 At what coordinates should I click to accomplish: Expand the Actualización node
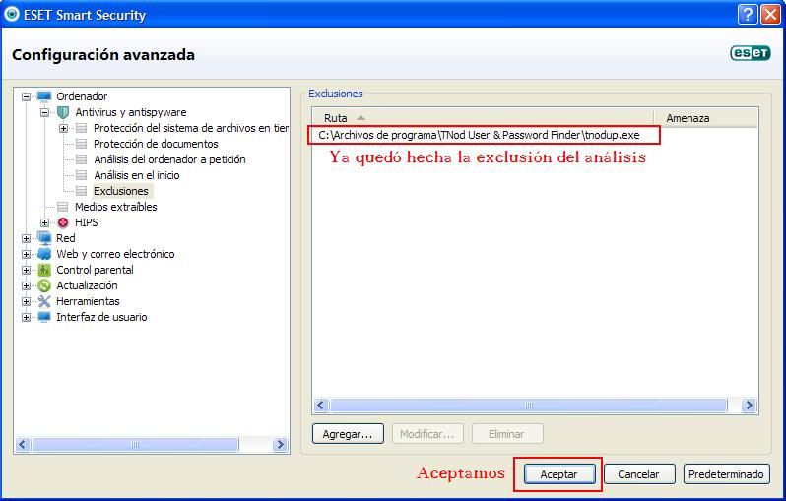click(x=26, y=286)
